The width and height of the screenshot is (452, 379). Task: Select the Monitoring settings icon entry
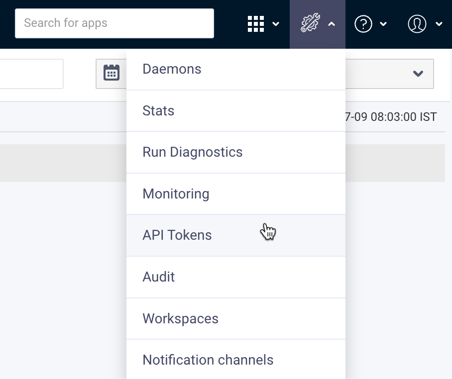click(176, 193)
